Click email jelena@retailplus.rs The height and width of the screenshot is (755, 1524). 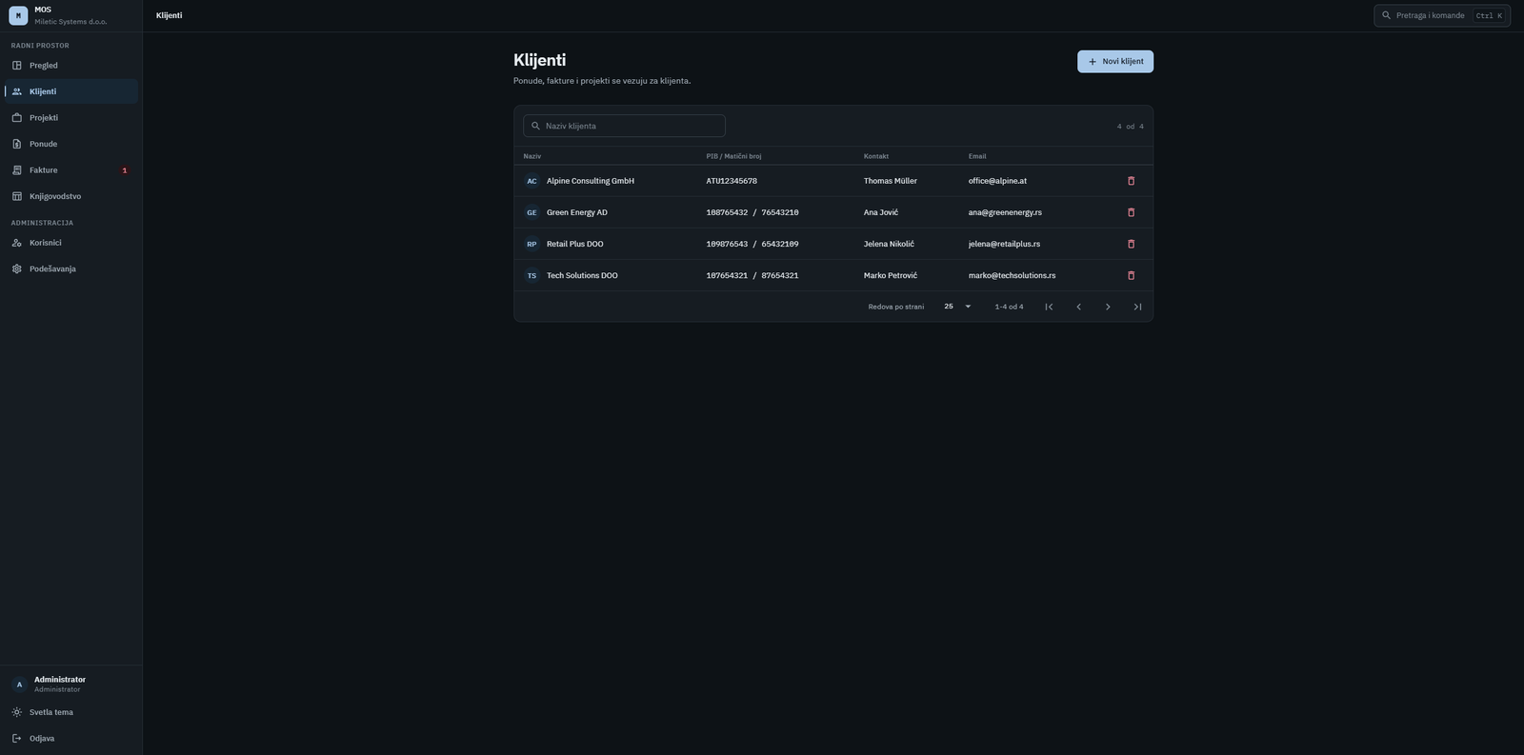[x=1004, y=244]
